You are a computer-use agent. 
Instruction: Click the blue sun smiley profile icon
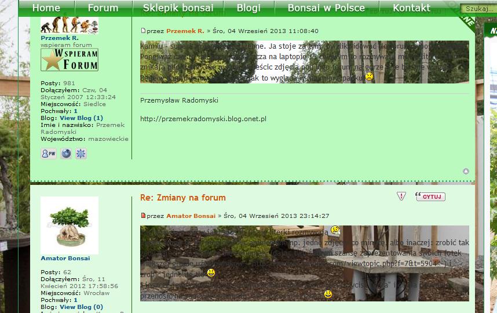point(81,154)
